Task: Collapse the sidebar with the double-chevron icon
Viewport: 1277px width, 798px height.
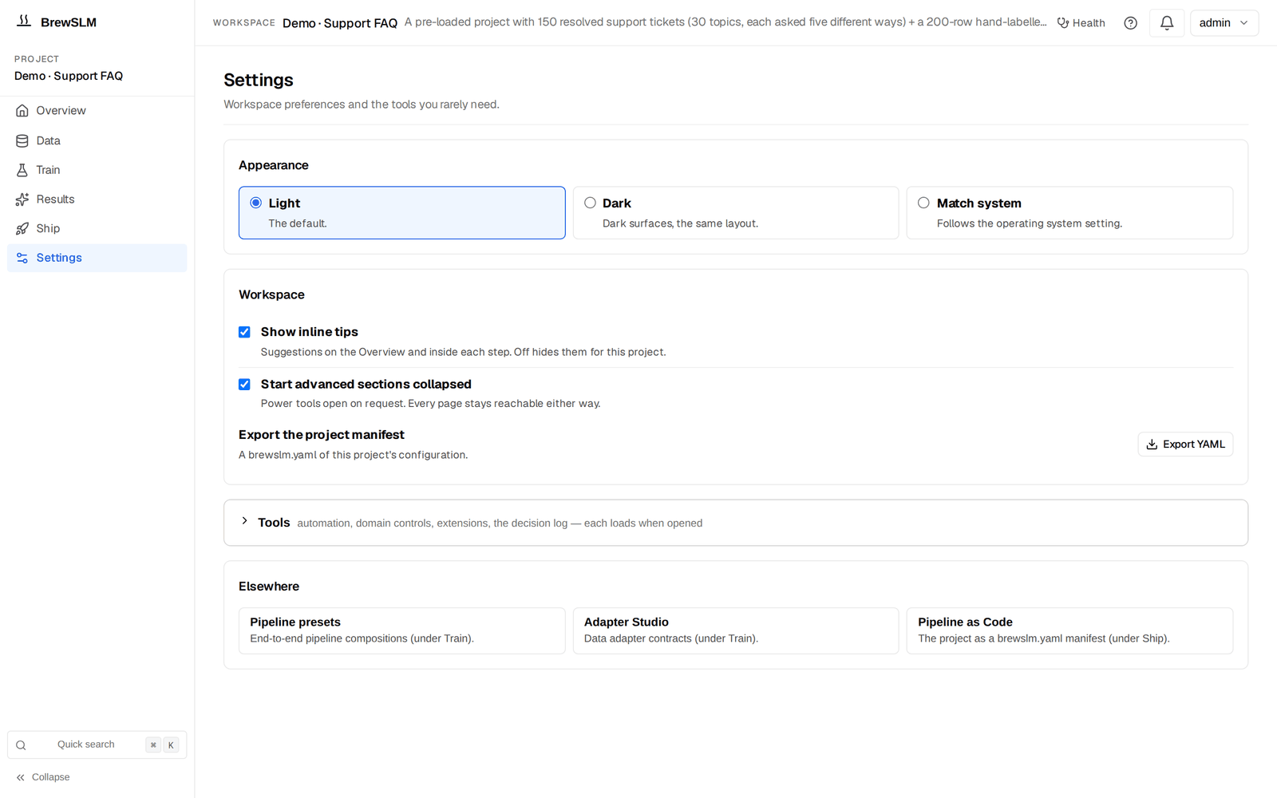Action: [21, 777]
